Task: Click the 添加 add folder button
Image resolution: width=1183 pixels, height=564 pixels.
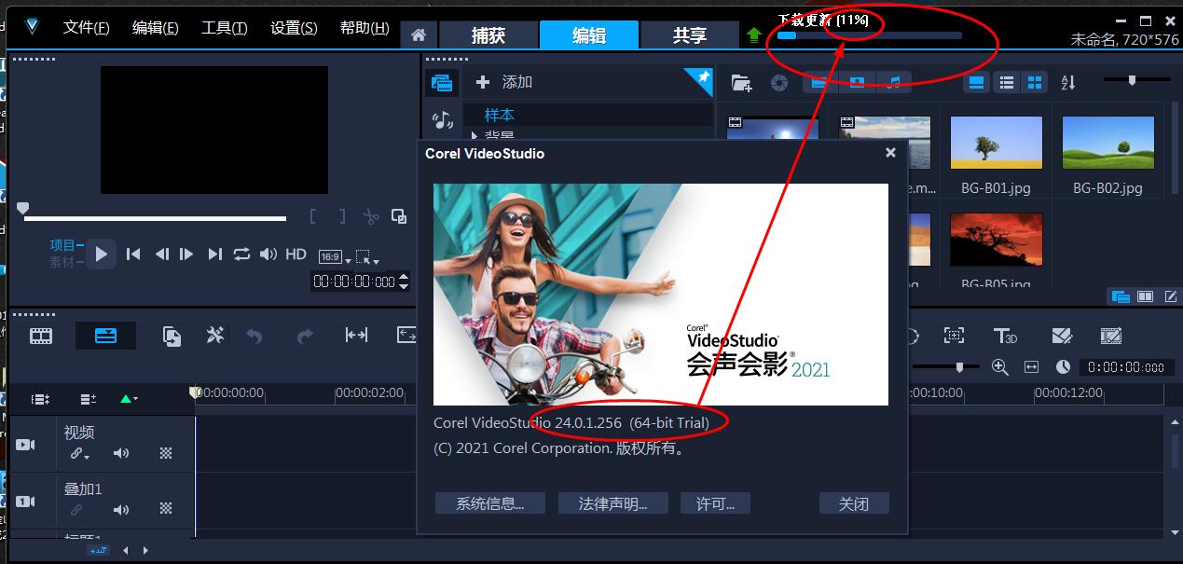Action: [x=504, y=82]
